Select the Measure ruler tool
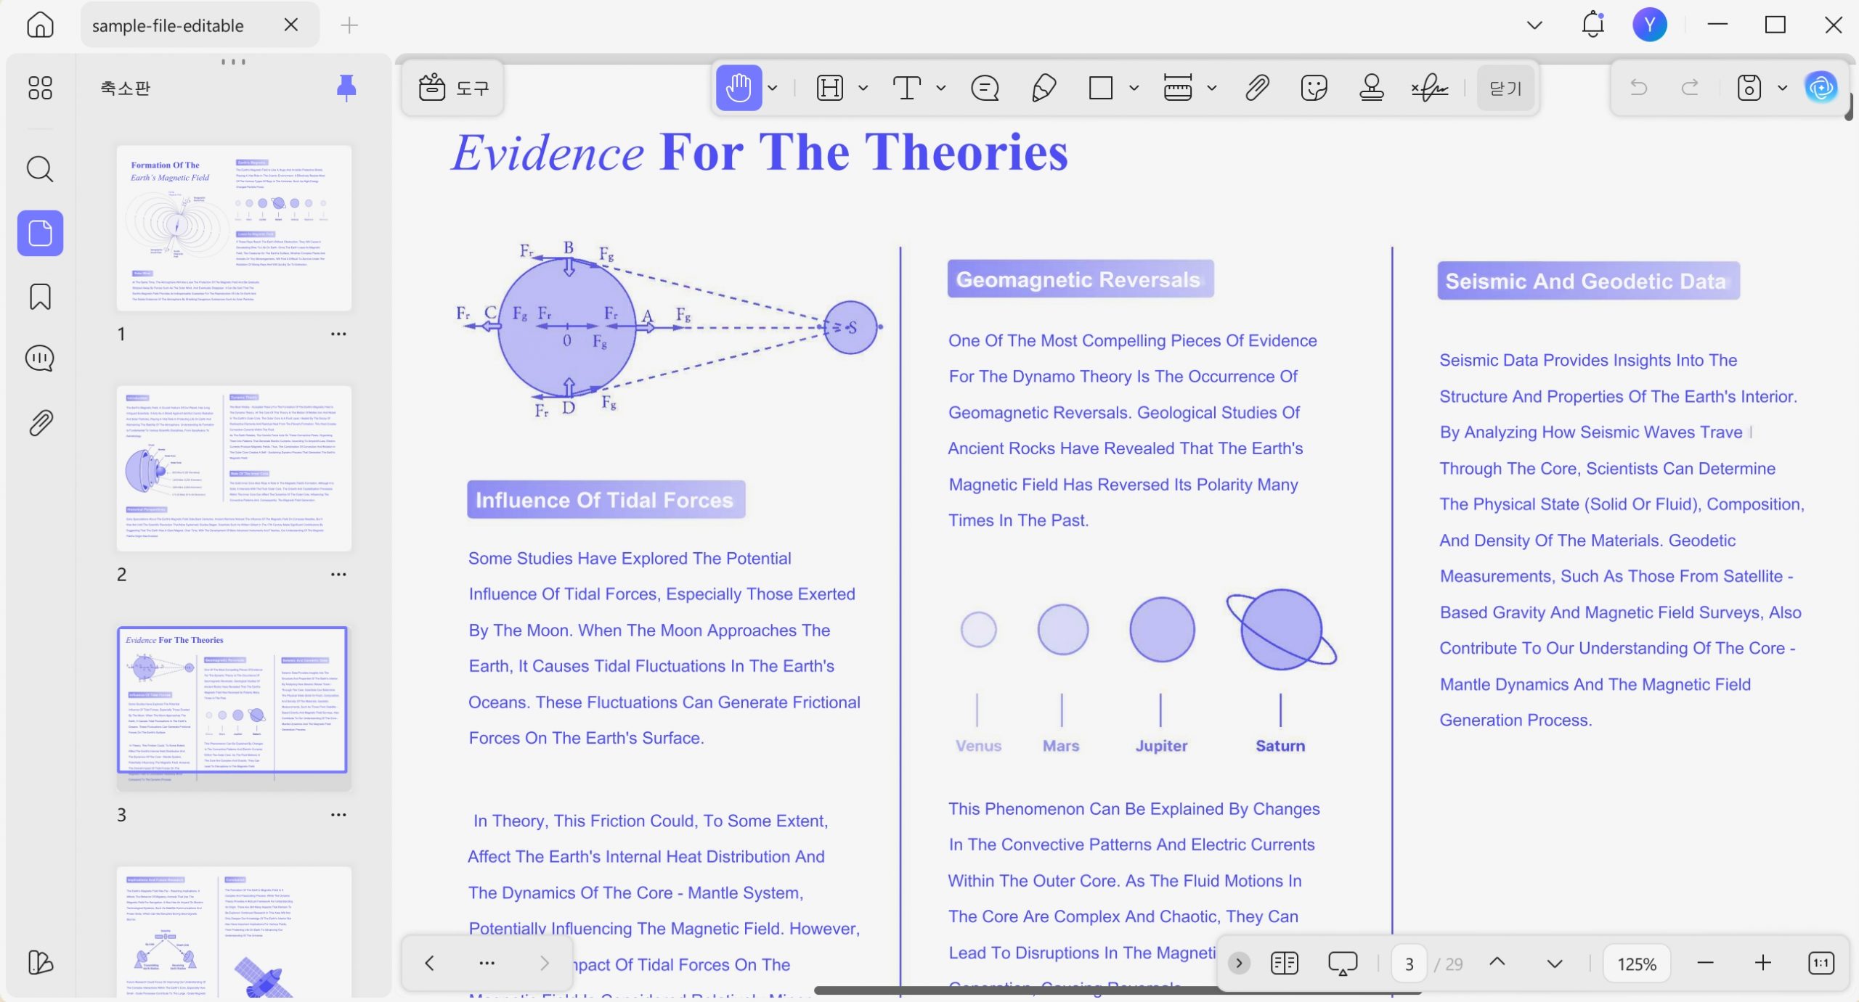This screenshot has width=1859, height=1002. coord(1178,88)
